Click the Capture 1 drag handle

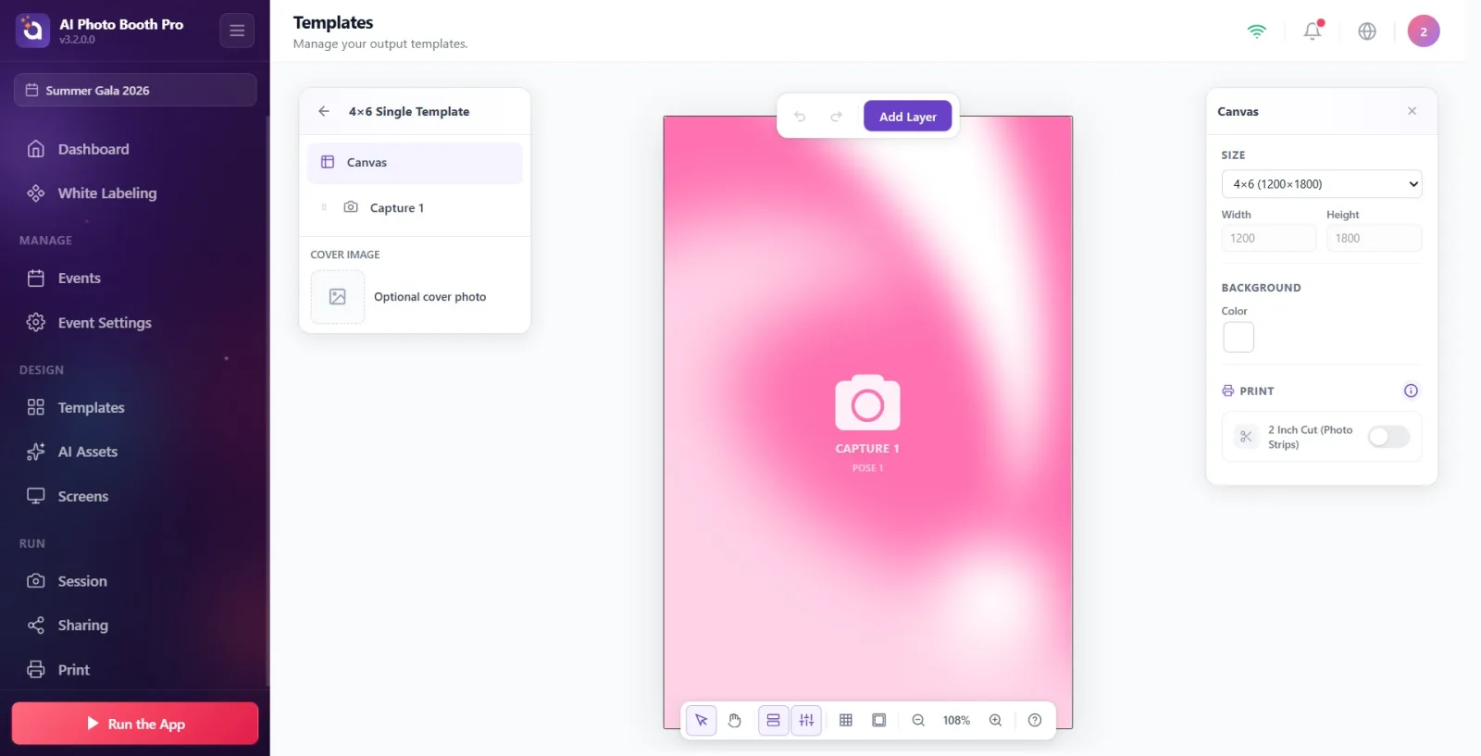(x=324, y=207)
